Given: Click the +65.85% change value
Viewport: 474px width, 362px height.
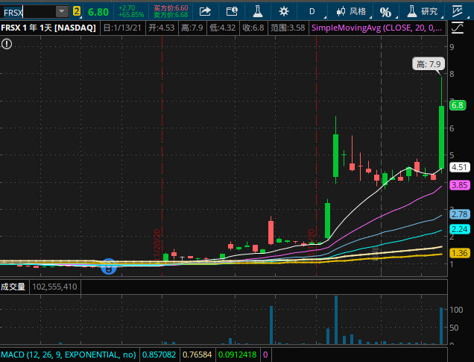Looking at the screenshot, I should pos(131,15).
